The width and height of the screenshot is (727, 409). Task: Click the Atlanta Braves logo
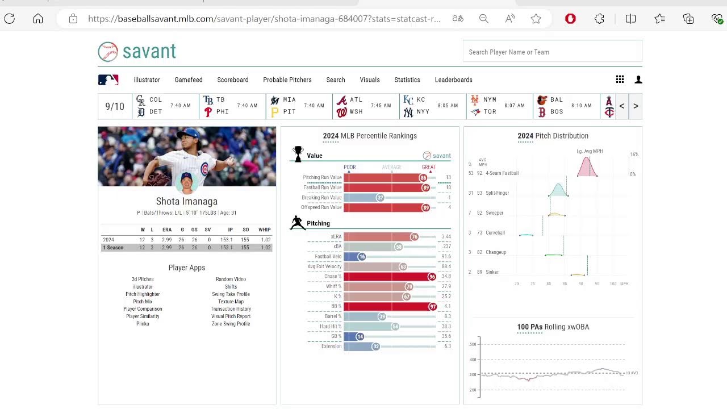click(342, 100)
